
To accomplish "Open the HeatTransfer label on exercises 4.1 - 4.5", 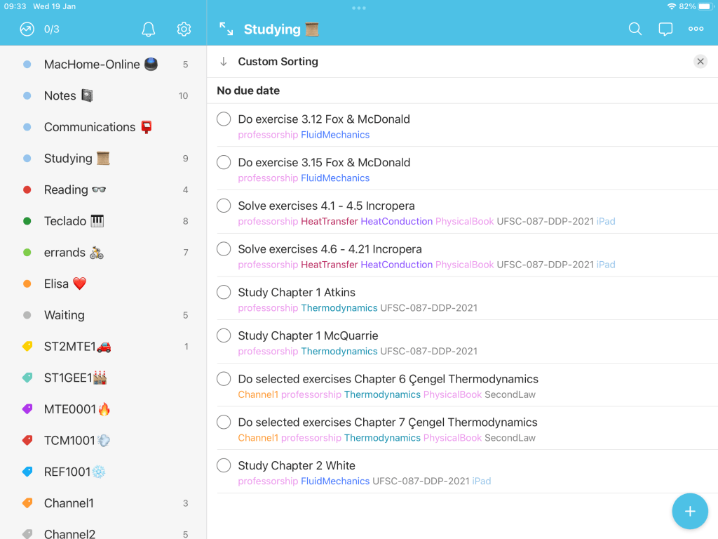I will tap(329, 222).
